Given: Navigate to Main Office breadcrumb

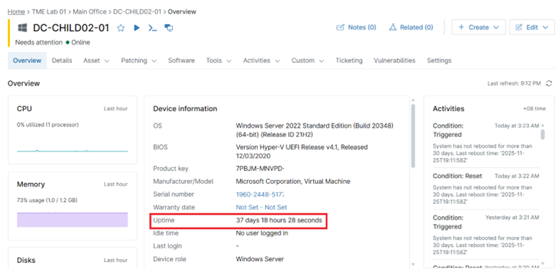Looking at the screenshot, I should click(x=90, y=11).
